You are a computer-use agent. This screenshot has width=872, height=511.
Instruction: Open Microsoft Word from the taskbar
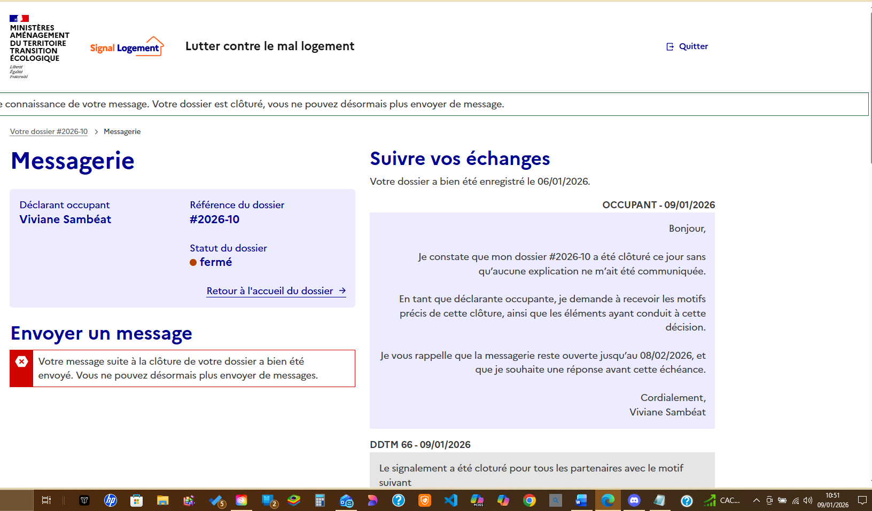point(581,500)
